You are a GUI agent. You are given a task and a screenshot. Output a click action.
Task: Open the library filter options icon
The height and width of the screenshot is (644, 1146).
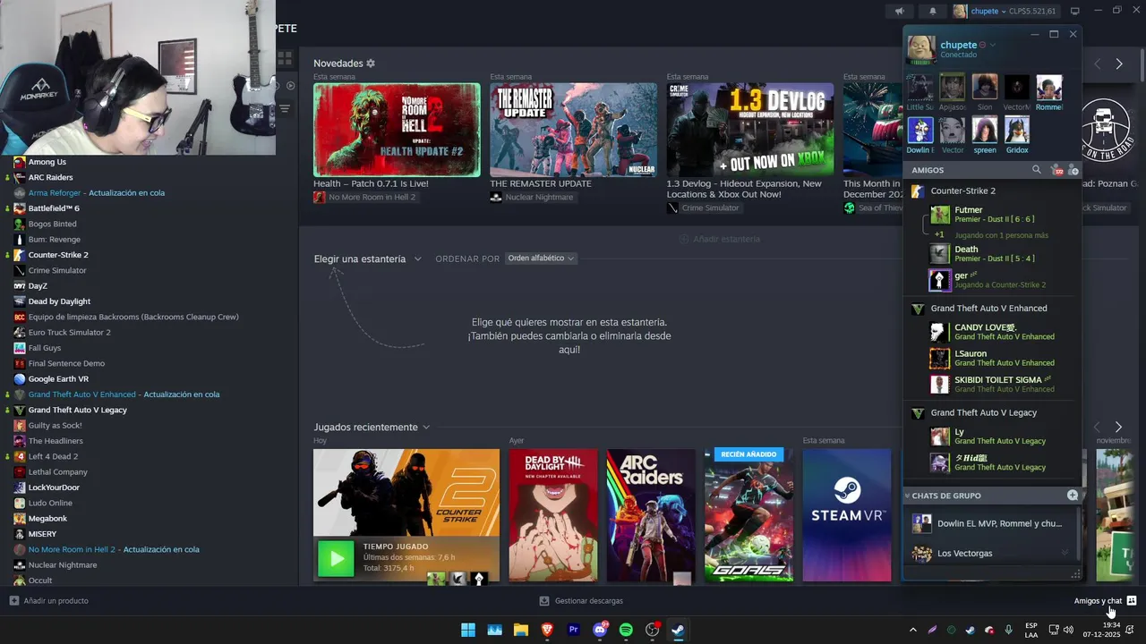285,108
